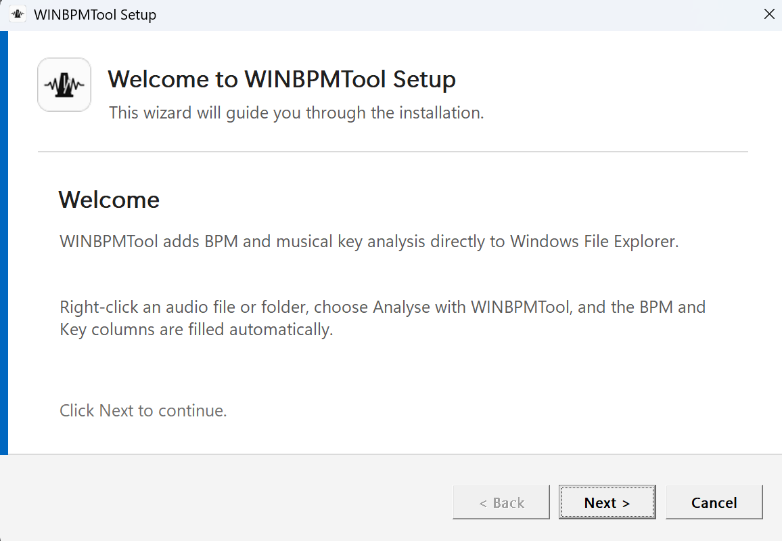
Task: Click the 'WINBPMTool Setup' title bar text
Action: click(x=95, y=14)
